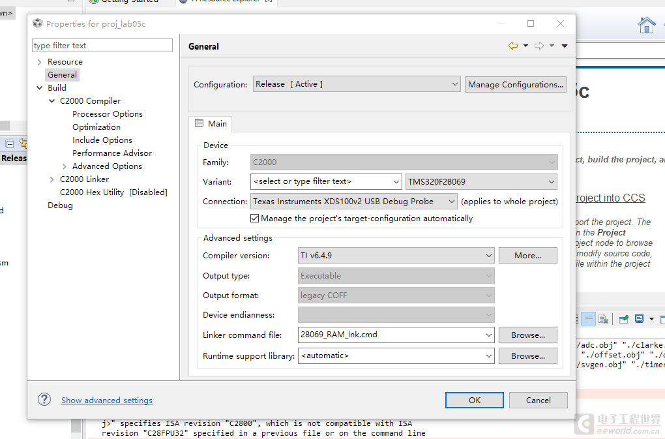Select Include Options tree item
The image size is (665, 439).
pyautogui.click(x=102, y=140)
